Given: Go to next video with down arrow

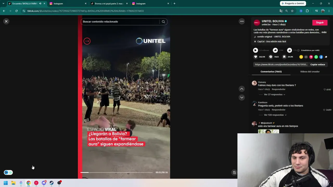Looking at the screenshot, I should click(x=242, y=97).
